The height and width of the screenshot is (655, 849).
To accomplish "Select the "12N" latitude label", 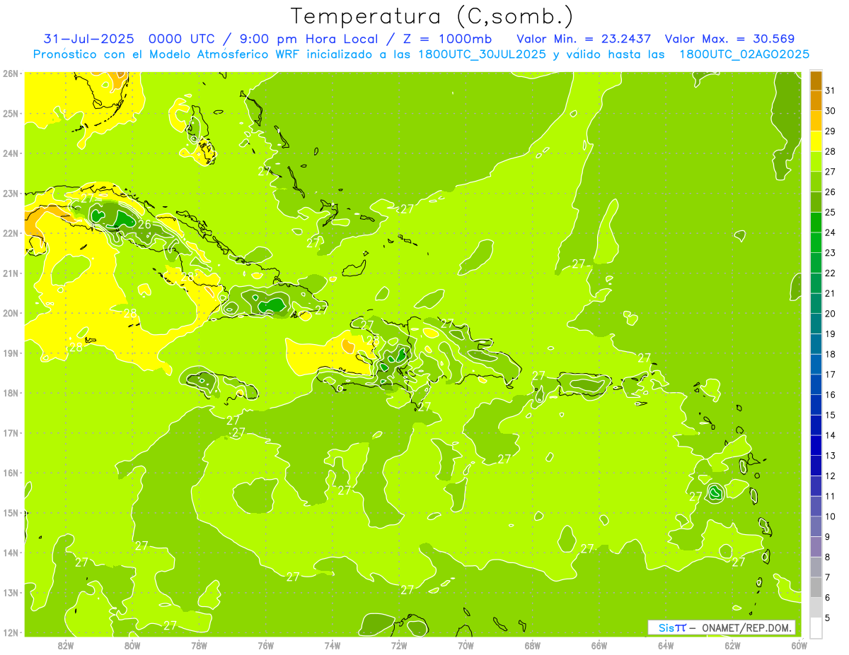I will click(11, 632).
